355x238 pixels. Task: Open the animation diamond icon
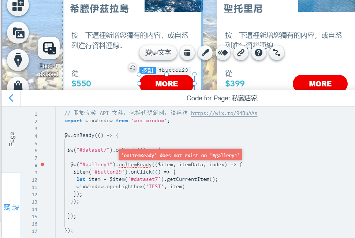click(x=223, y=53)
